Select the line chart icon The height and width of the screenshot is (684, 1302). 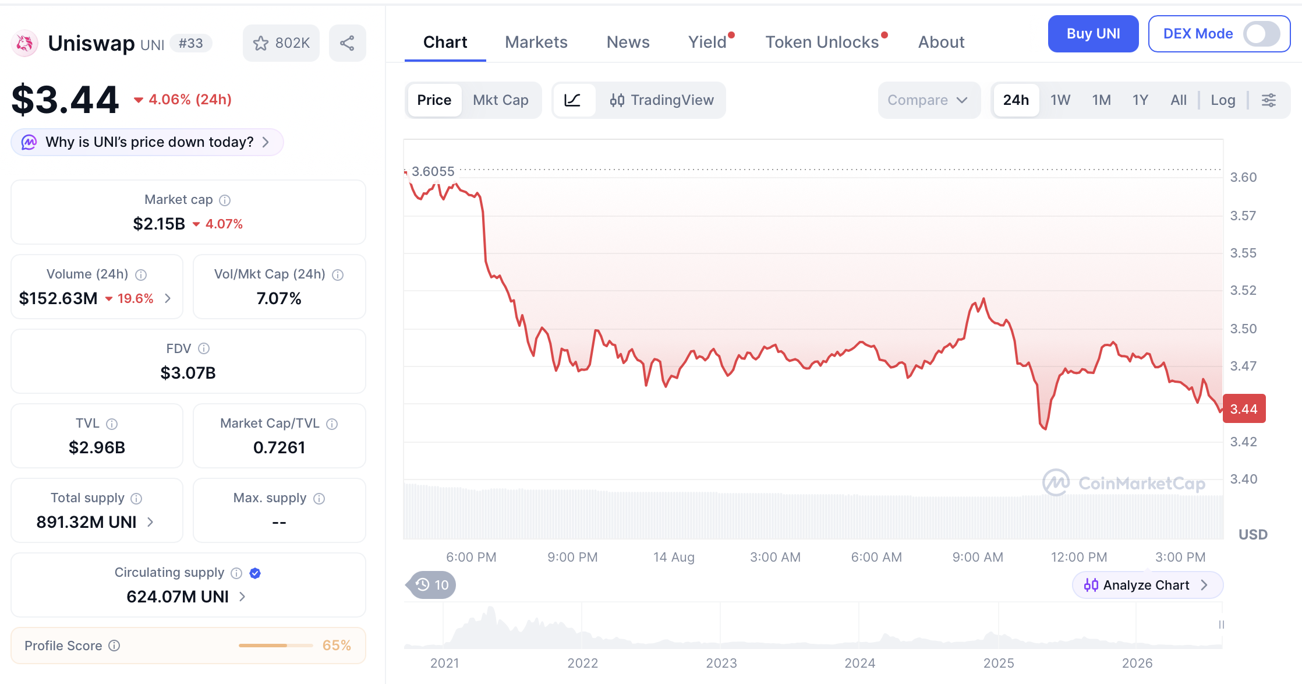(573, 100)
